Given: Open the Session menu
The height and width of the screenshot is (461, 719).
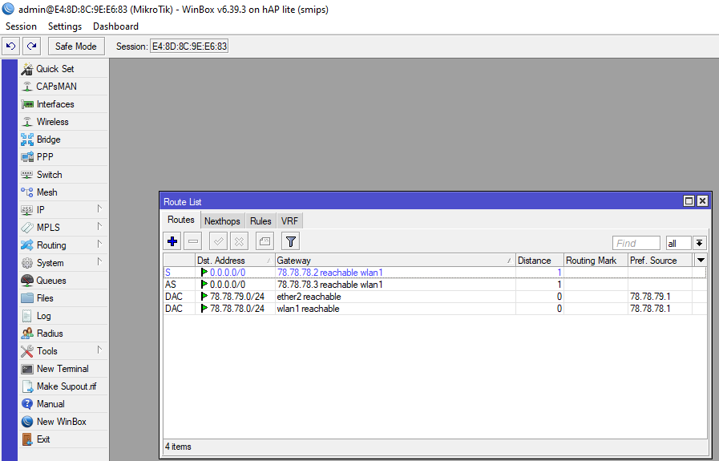Looking at the screenshot, I should click(x=21, y=26).
